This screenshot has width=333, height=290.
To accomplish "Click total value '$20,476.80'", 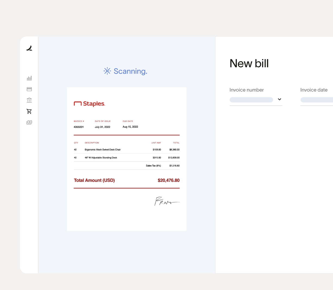I will coord(169,180).
